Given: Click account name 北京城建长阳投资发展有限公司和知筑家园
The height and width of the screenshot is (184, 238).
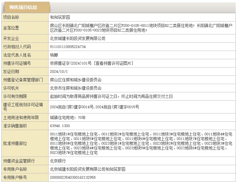Looking at the screenshot, I should pos(87,169).
